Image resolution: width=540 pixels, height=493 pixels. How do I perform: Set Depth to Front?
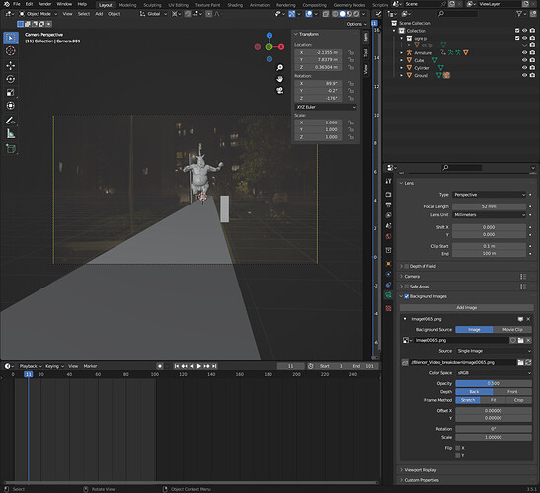coord(512,392)
